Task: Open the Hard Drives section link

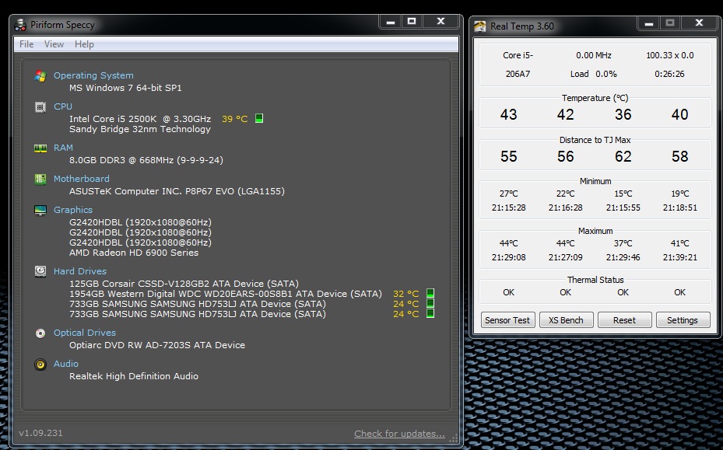Action: [79, 271]
